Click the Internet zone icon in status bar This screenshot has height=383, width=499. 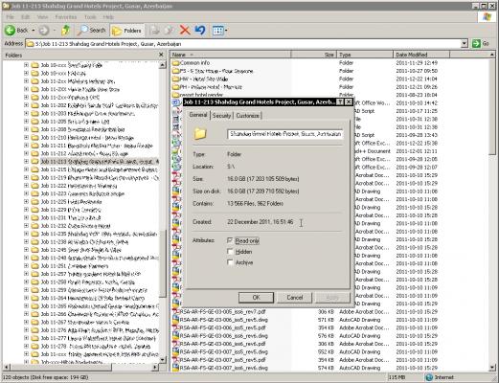coord(429,377)
